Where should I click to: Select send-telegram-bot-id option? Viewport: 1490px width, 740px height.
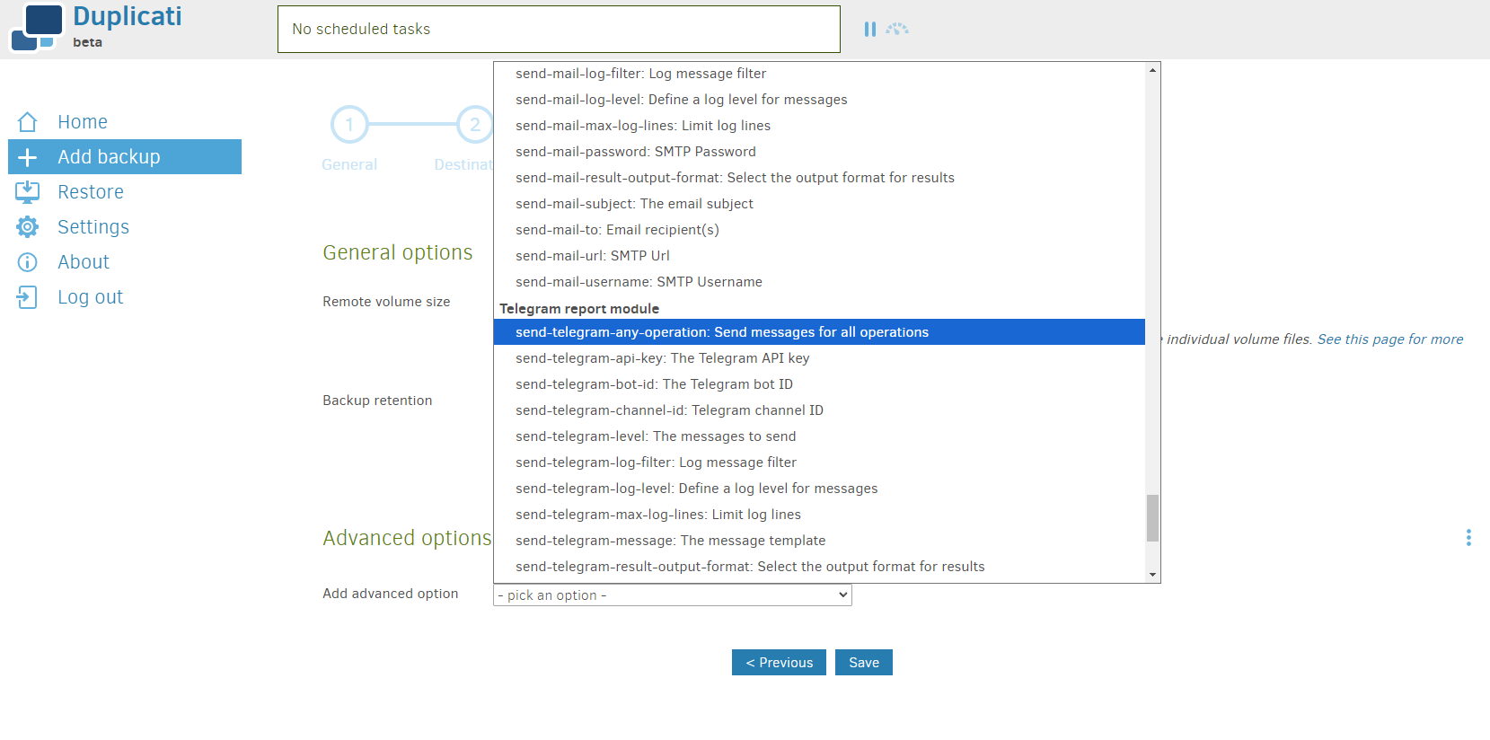pyautogui.click(x=819, y=384)
